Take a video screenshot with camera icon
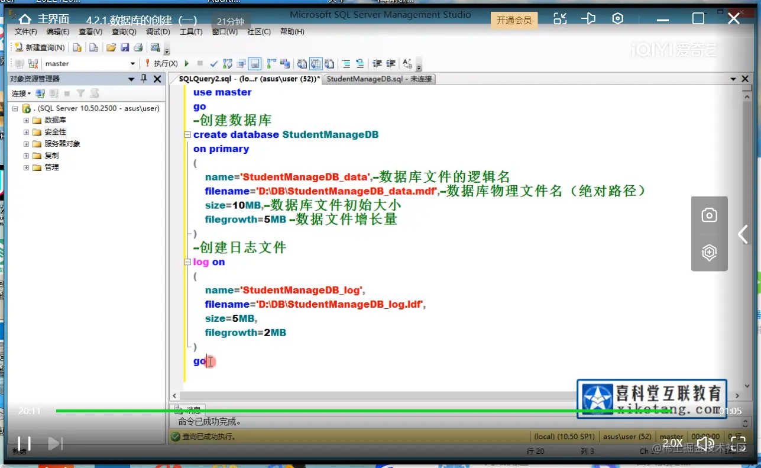Screen dimensions: 761x468 click(709, 215)
